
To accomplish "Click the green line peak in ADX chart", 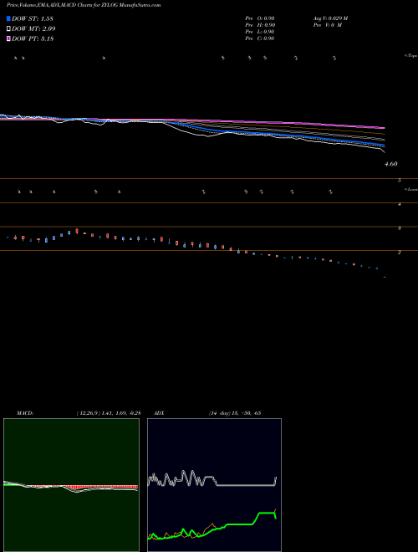I will 267,513.
